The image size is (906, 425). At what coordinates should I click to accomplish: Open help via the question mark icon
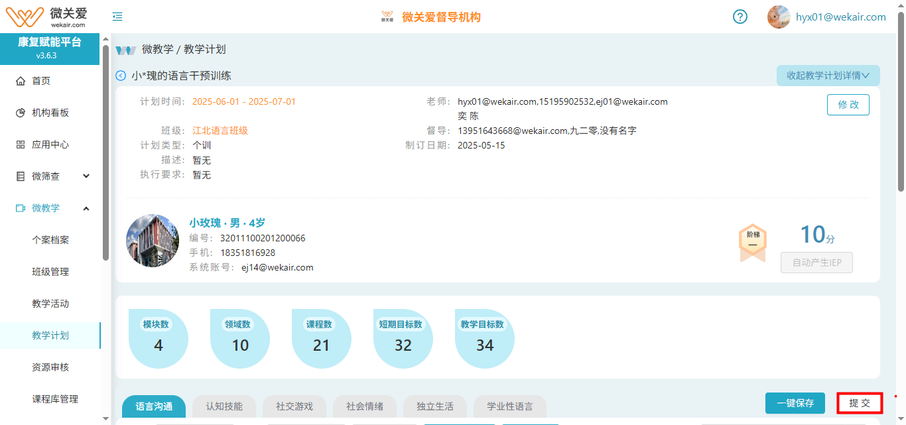pos(740,17)
